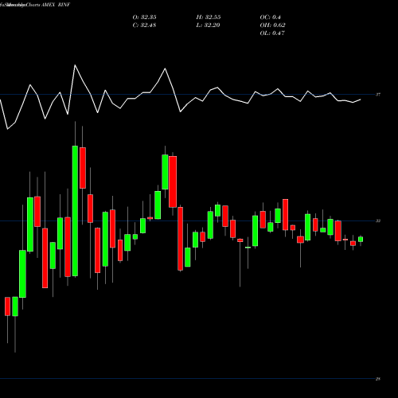Select the tallest green candlestick
This screenshot has height=398, width=398.
pyautogui.click(x=75, y=211)
